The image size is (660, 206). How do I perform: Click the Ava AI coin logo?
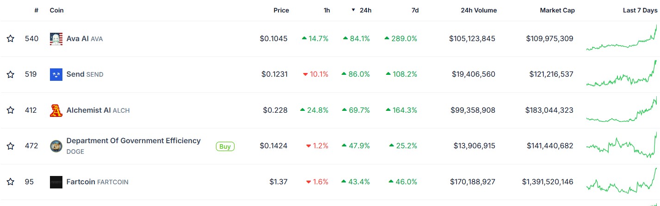pos(56,39)
